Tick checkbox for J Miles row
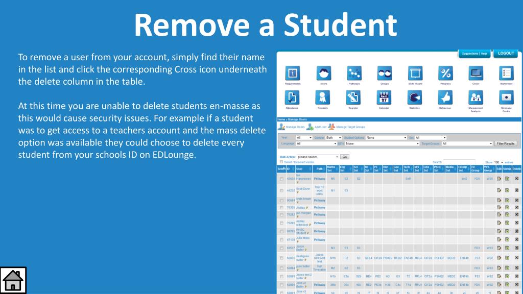 coord(281,208)
